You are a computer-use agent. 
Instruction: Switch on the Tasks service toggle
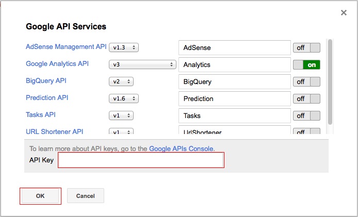point(306,115)
